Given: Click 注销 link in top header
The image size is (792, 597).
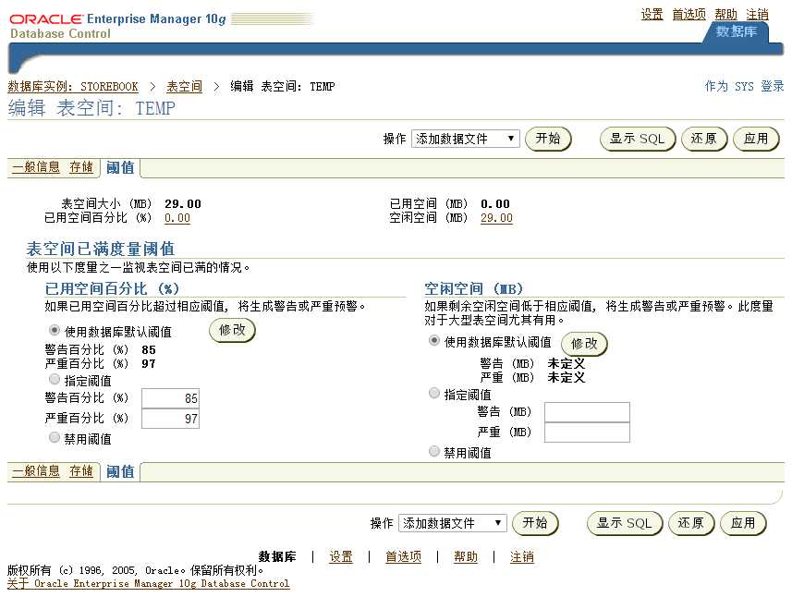Looking at the screenshot, I should [757, 15].
